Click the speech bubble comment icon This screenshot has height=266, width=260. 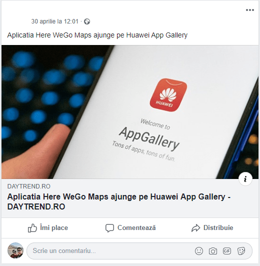109,228
